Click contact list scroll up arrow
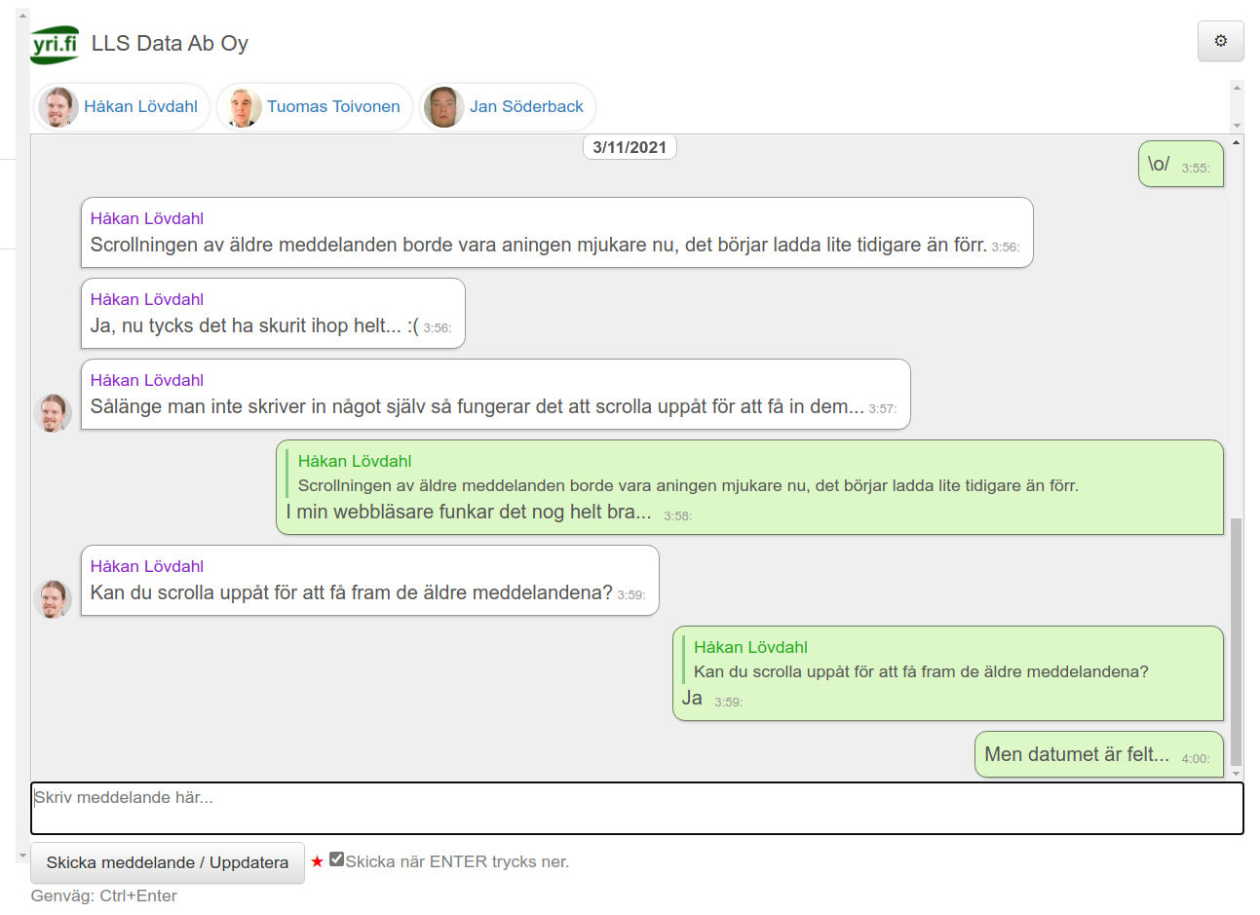The height and width of the screenshot is (915, 1260). [1238, 88]
